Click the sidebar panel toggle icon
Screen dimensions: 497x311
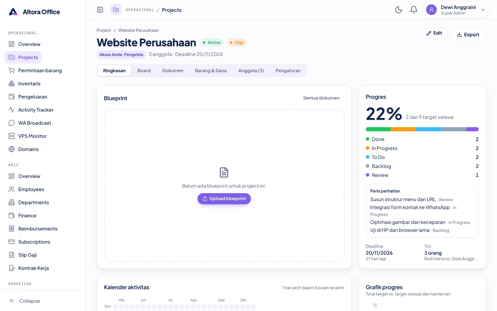[100, 10]
